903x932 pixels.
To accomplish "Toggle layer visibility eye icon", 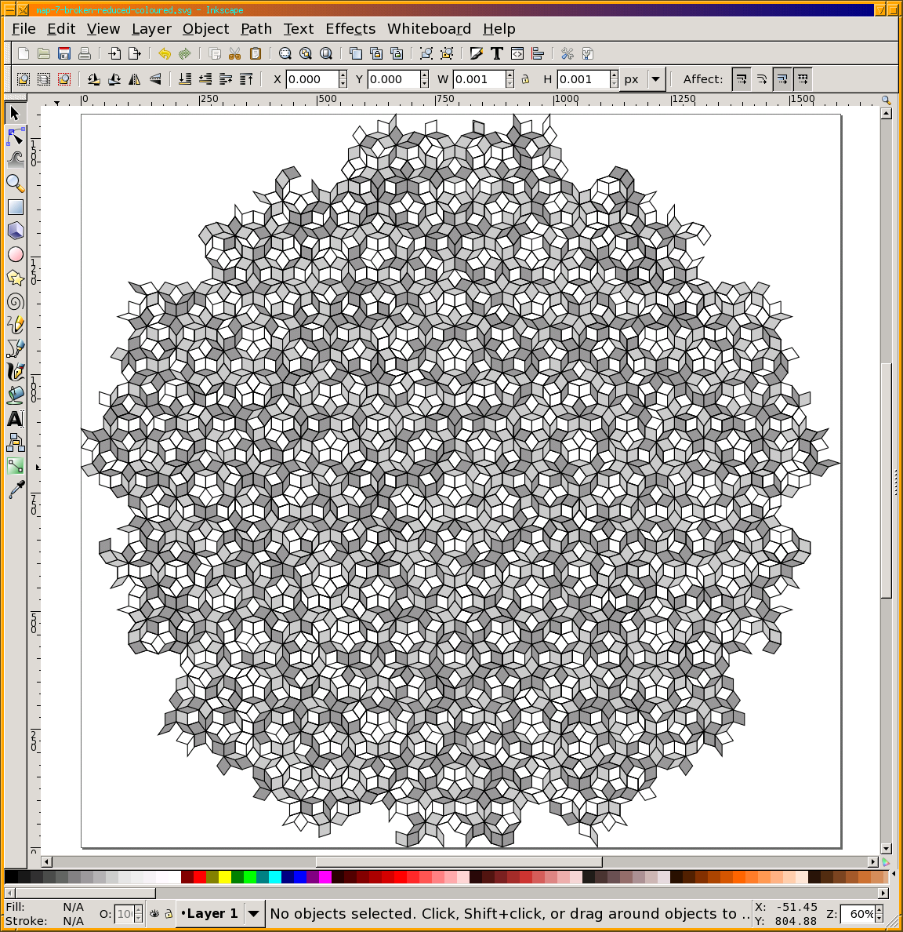I will pyautogui.click(x=154, y=914).
